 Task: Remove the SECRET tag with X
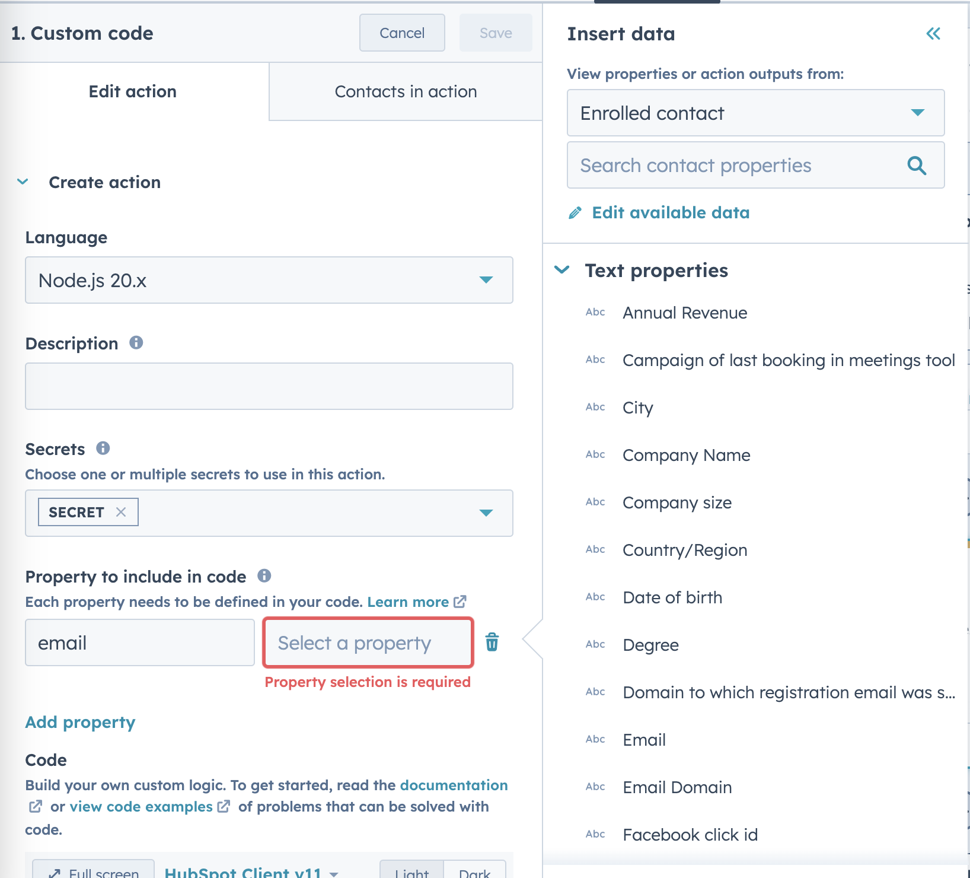point(121,512)
